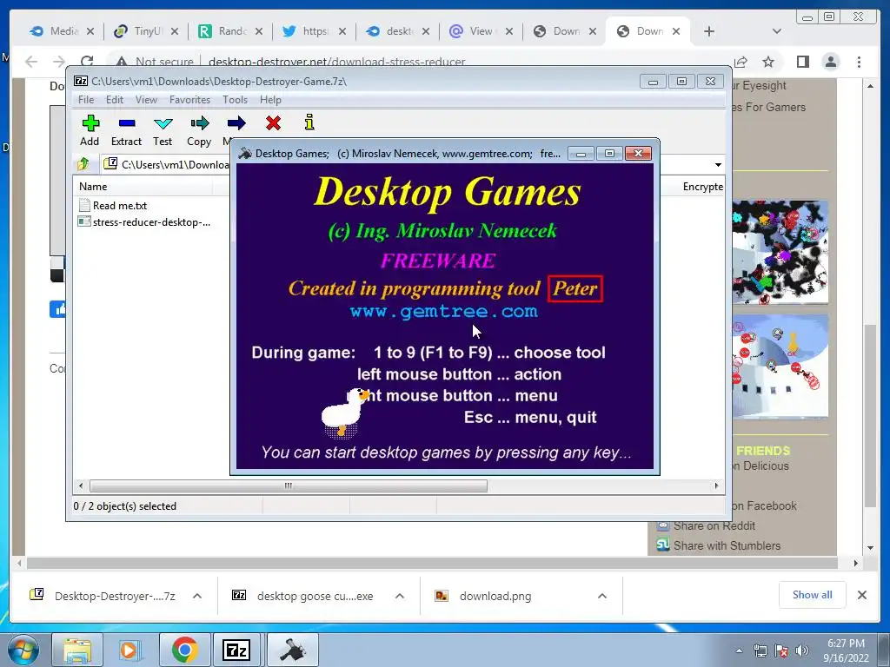
Task: Select the stress-reducer-desktop file entry
Action: (144, 221)
